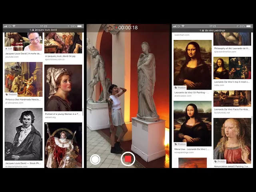Screen dimensions: 256x192
Task: Click the battery icon showing 93%
Action: tap(249, 26)
